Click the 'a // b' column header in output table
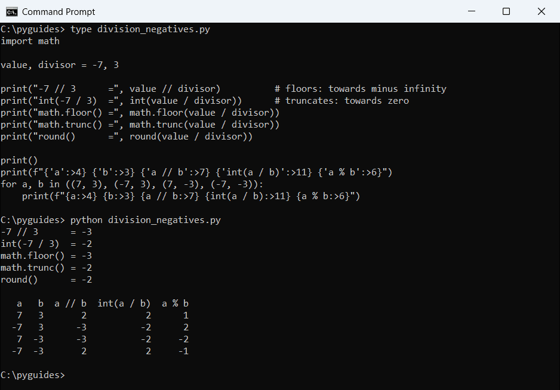The image size is (560, 390). pyautogui.click(x=70, y=304)
